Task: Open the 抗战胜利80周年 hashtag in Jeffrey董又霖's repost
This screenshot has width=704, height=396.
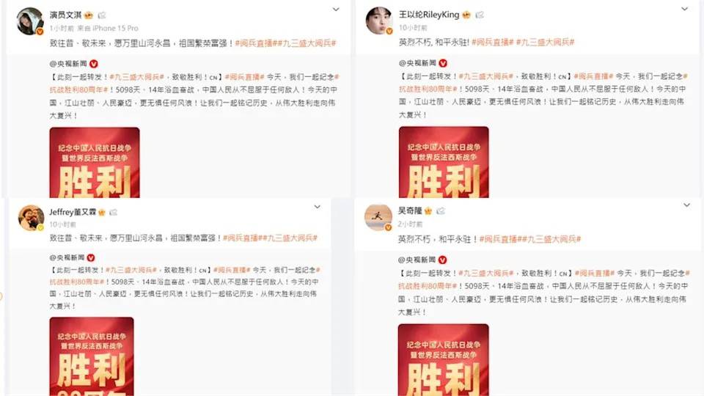Action: click(77, 282)
